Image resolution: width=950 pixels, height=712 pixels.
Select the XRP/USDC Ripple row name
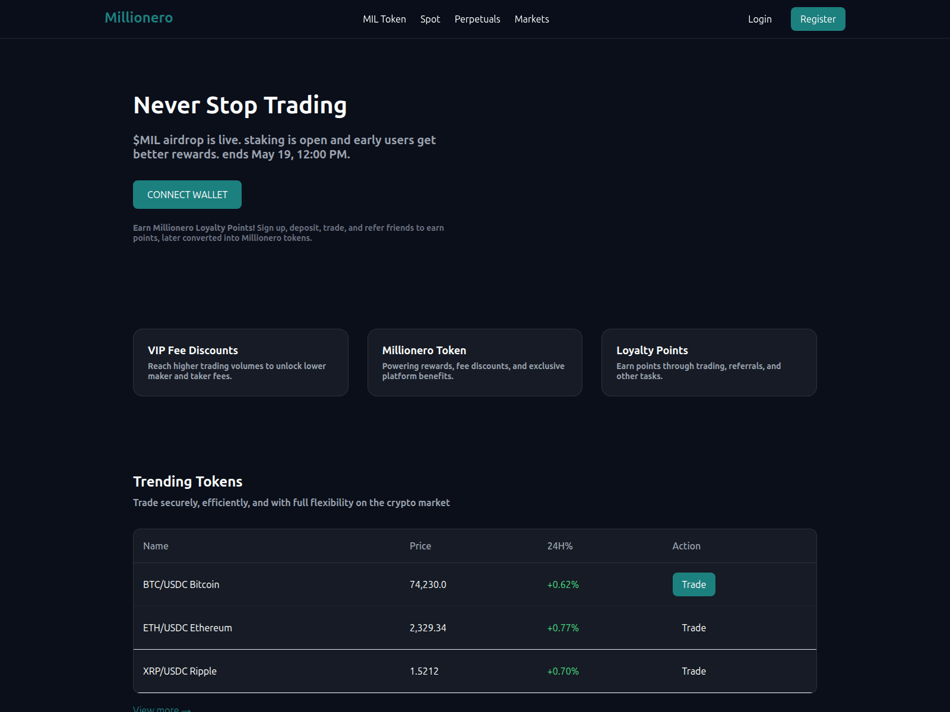pos(180,671)
